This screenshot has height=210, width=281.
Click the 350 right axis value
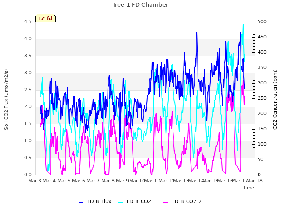pos(262,68)
